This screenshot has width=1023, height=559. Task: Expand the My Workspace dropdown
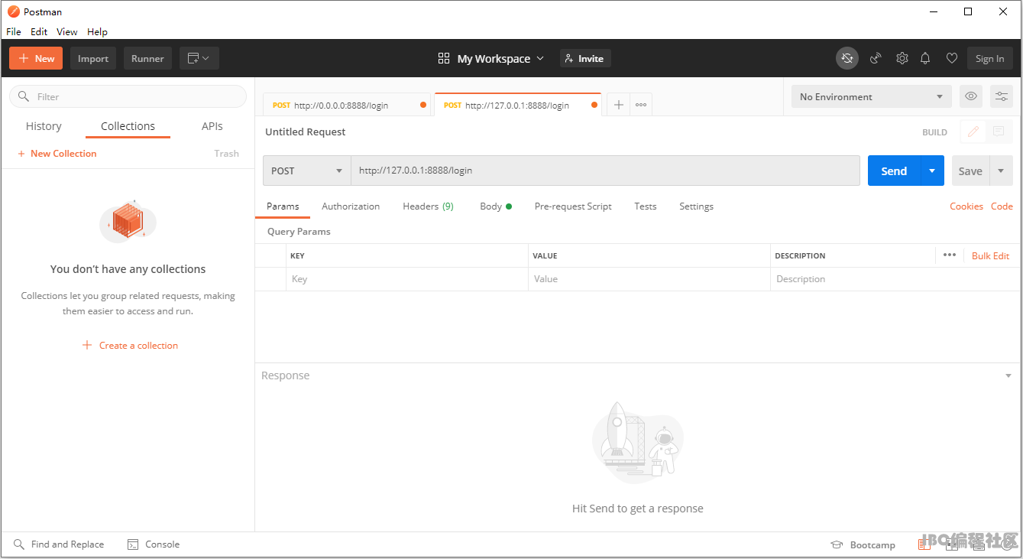click(540, 58)
